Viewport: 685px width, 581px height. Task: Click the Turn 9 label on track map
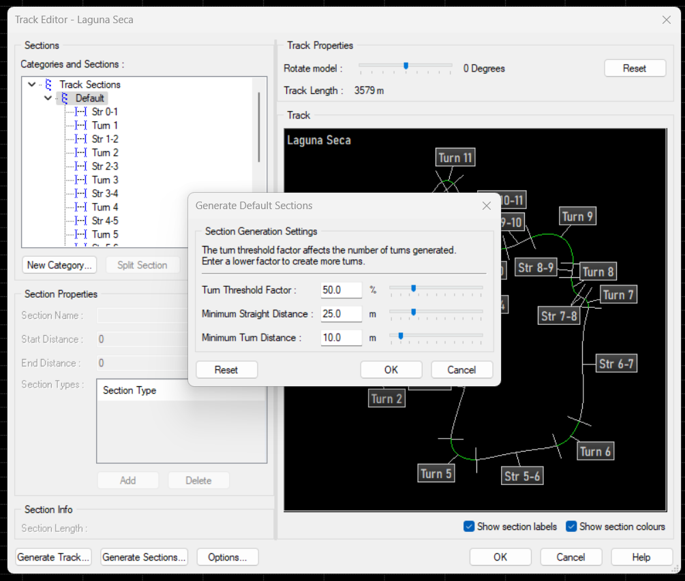pos(577,217)
